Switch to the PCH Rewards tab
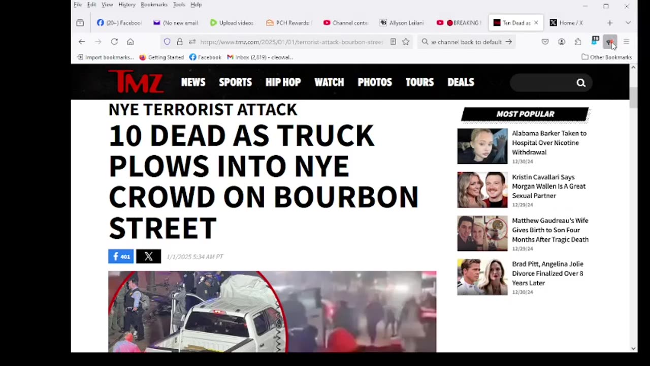Screen dimensions: 650x366 [289, 23]
